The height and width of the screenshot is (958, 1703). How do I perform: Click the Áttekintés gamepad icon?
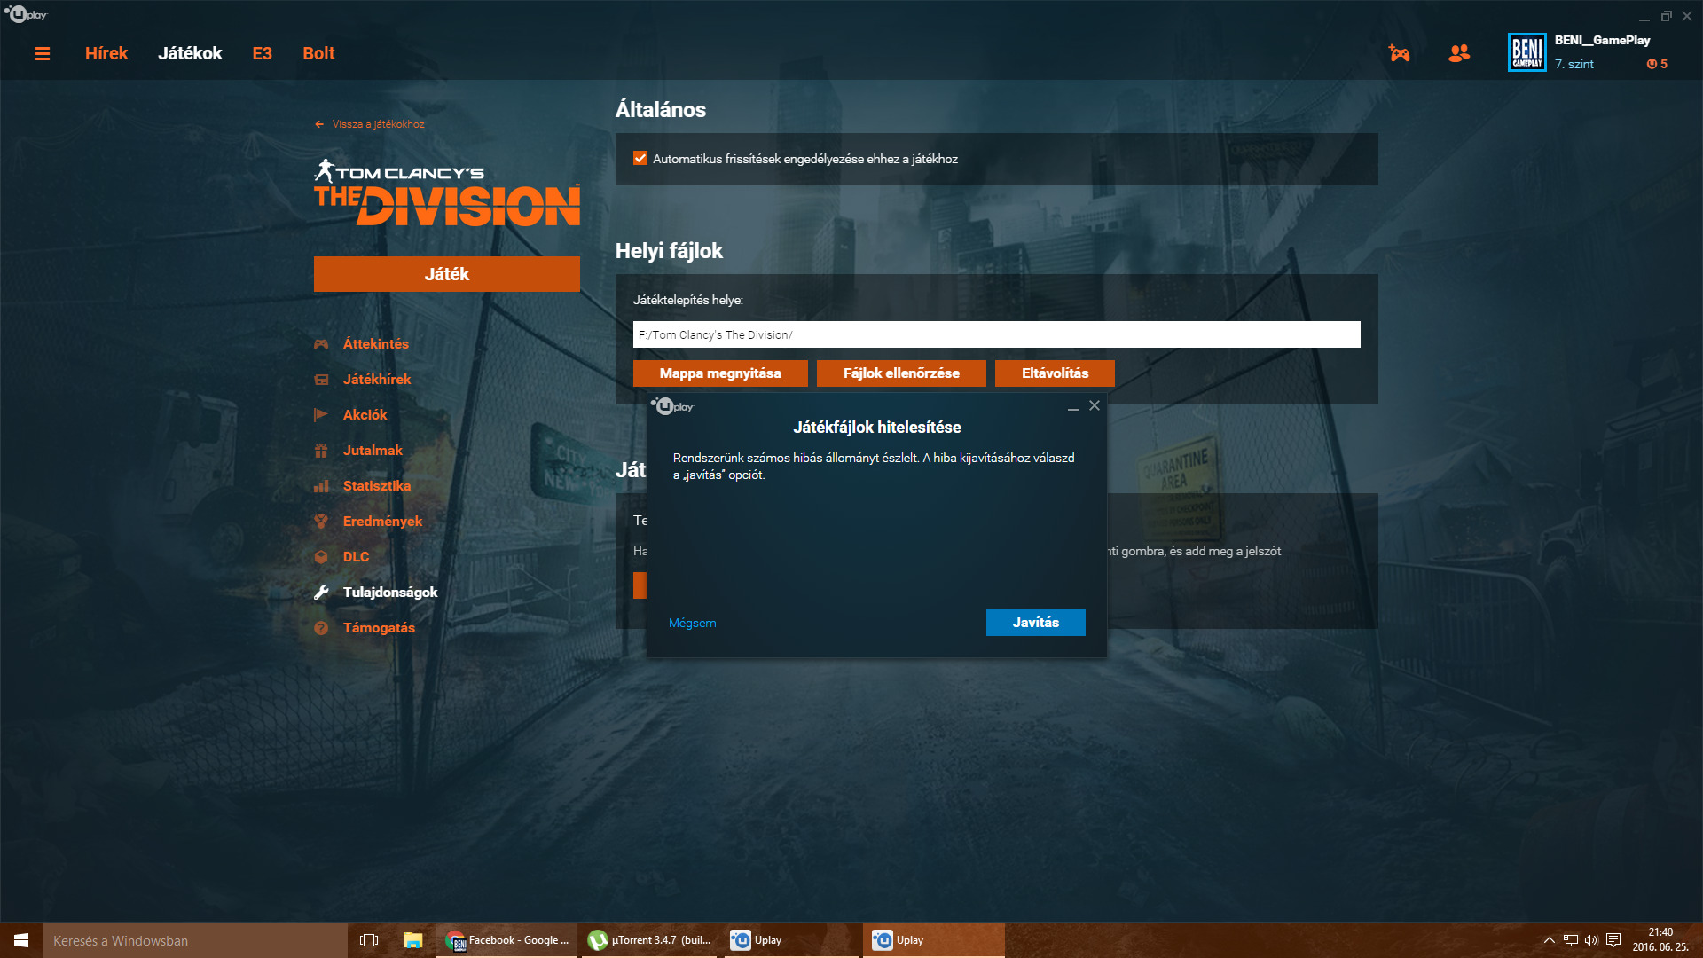321,344
